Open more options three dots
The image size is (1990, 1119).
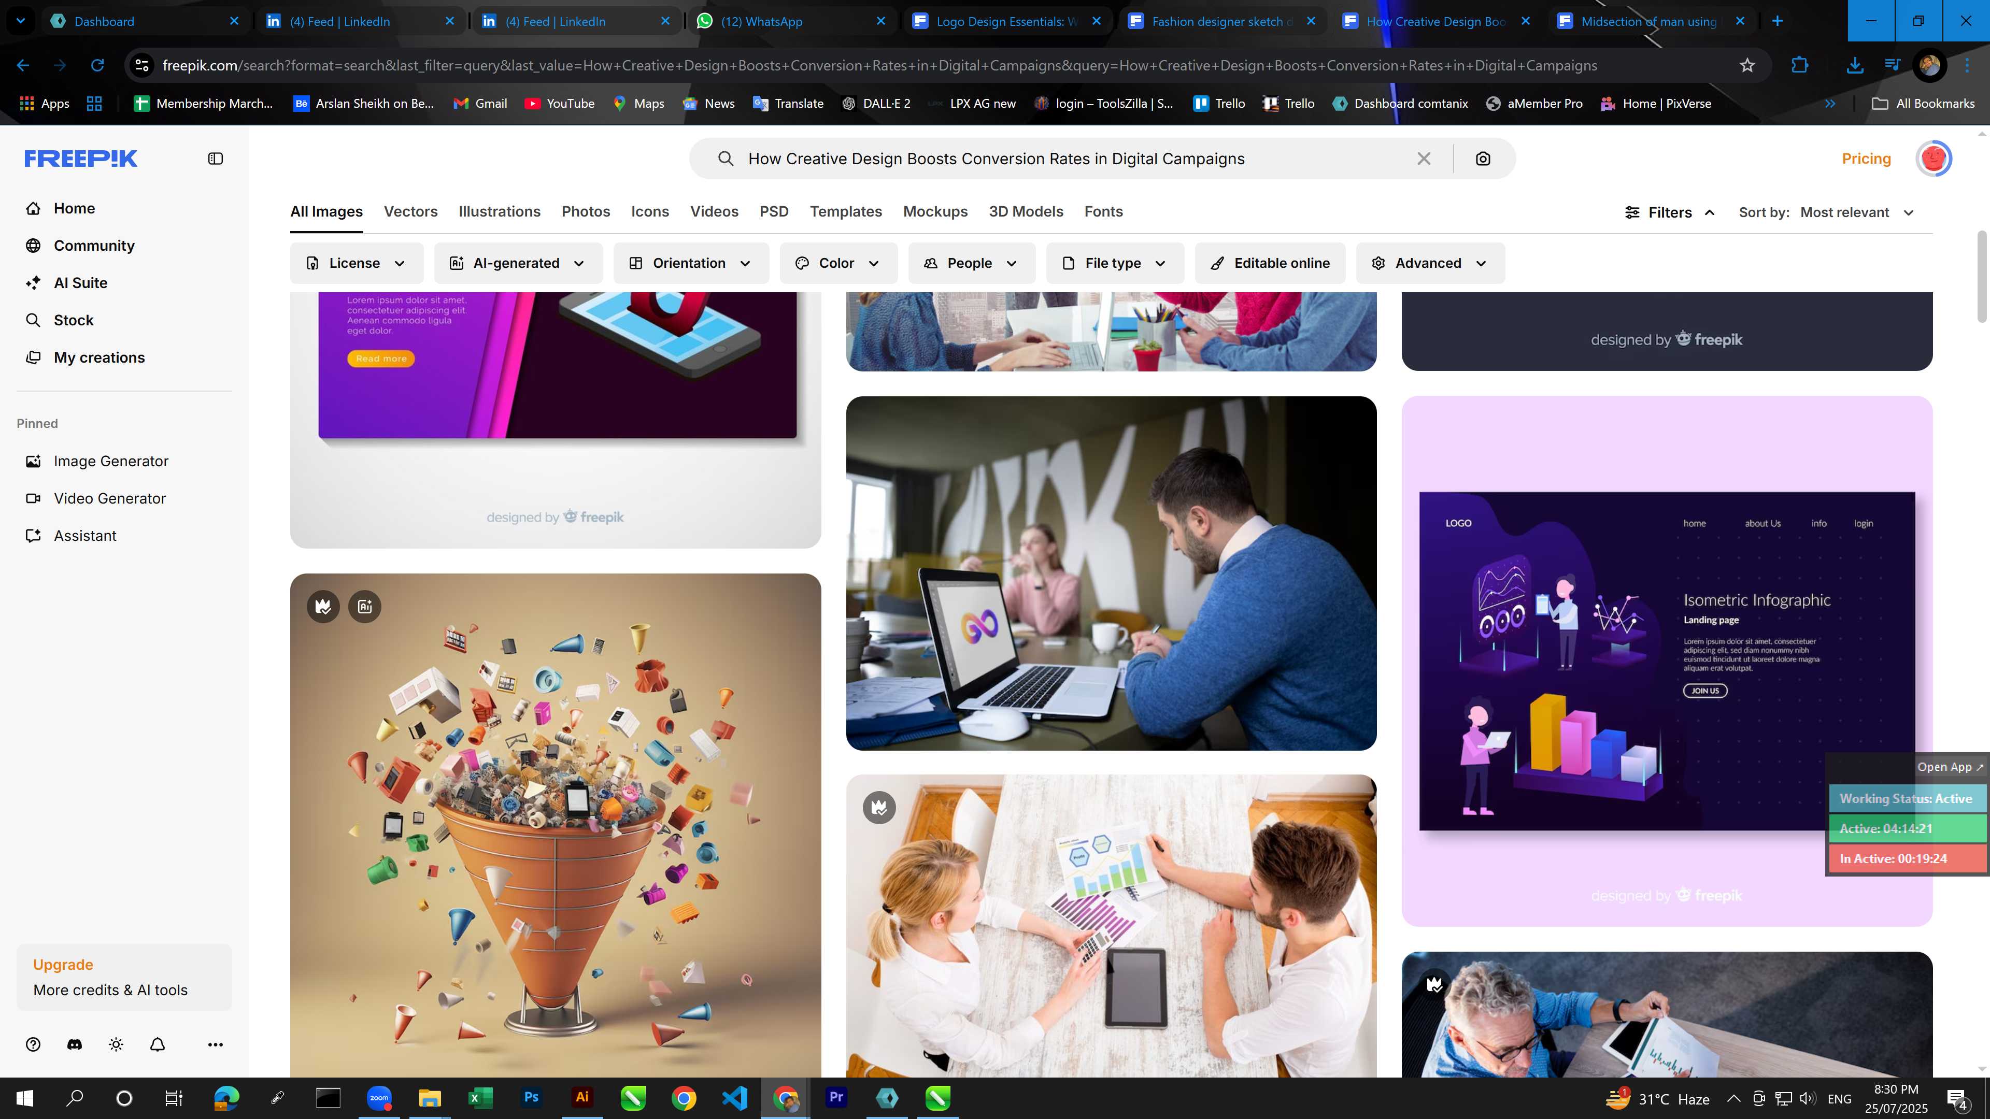(216, 1045)
